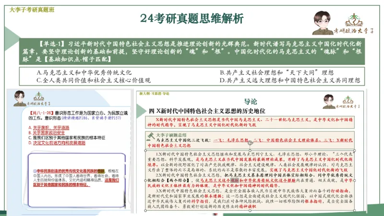Click the bottom-right corner handle of the selected text box
This screenshot has width=384, height=216.
[354, 210]
